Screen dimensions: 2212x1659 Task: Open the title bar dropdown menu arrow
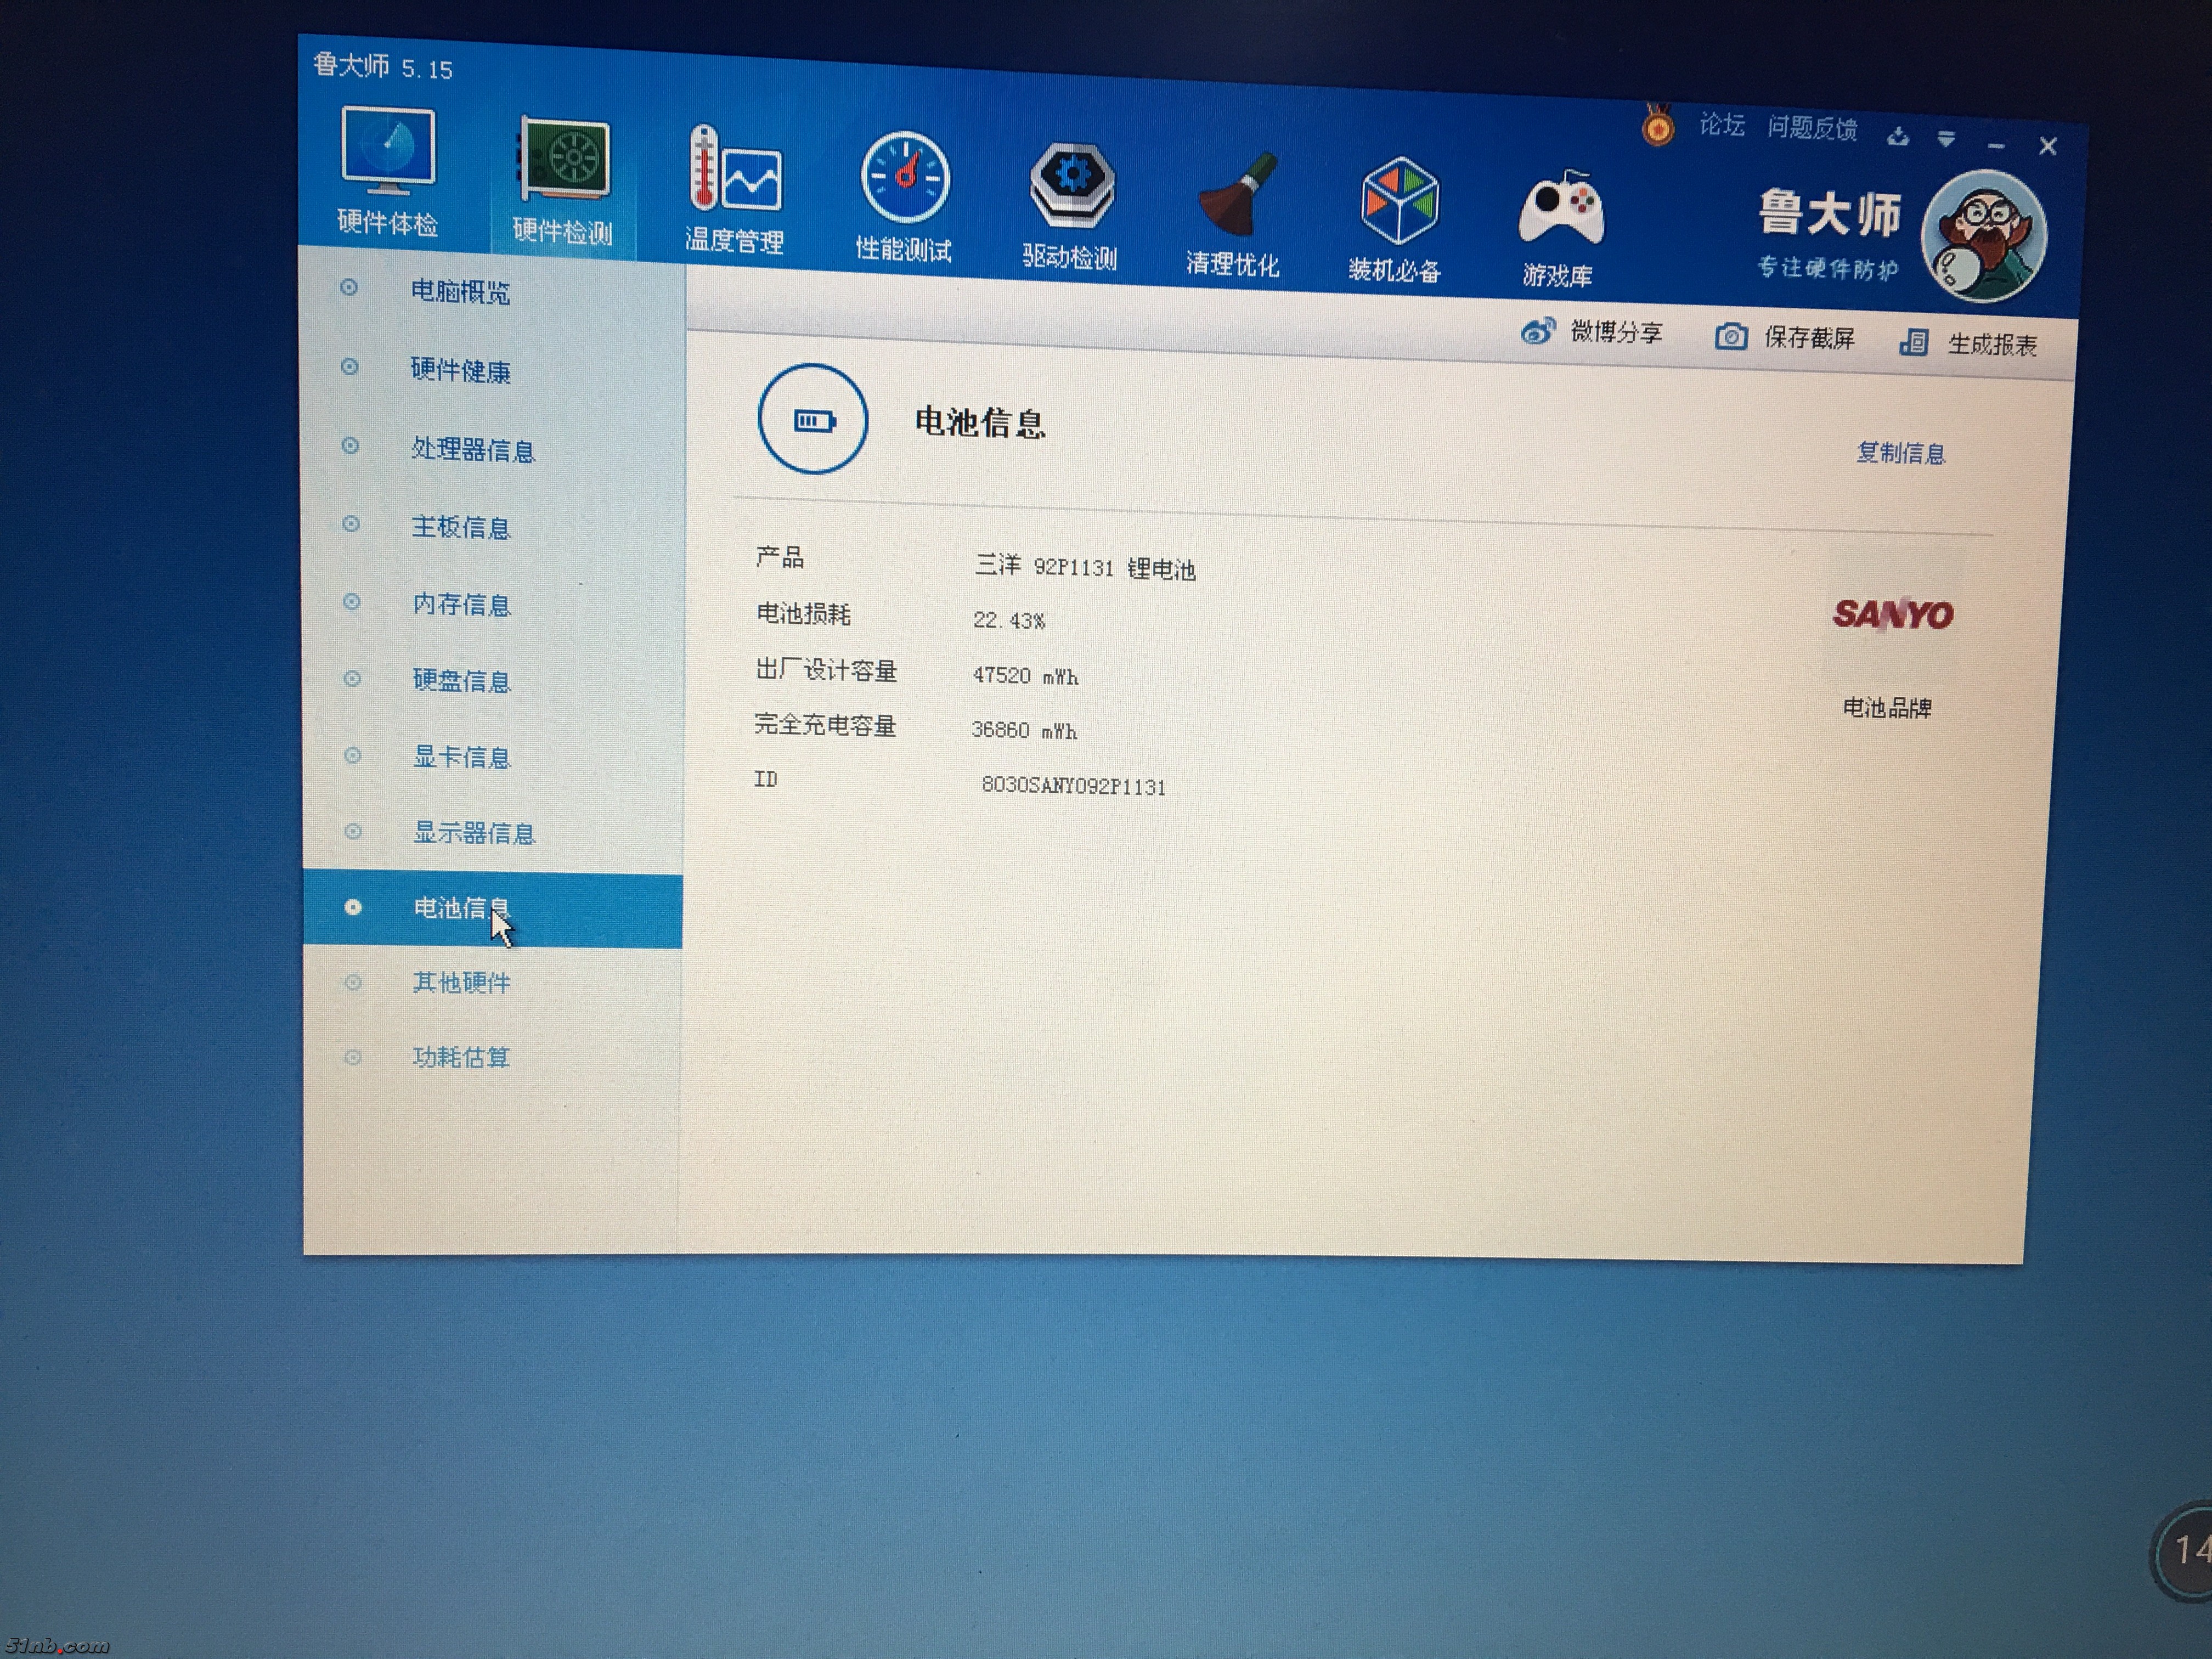(1946, 140)
